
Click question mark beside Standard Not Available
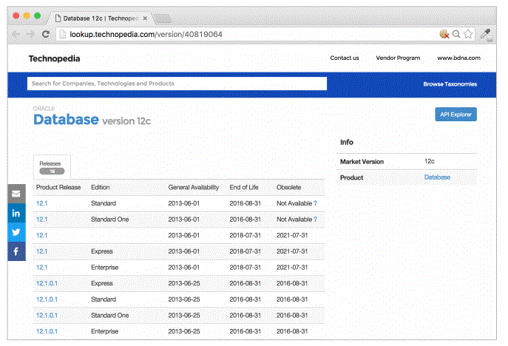coord(315,203)
